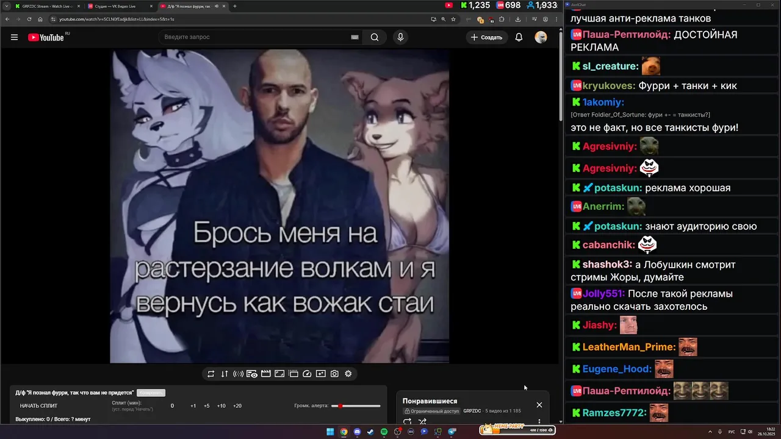781x439 pixels.
Task: Click 'НАЧАТЬ СПЛИТ' button
Action: 38,405
